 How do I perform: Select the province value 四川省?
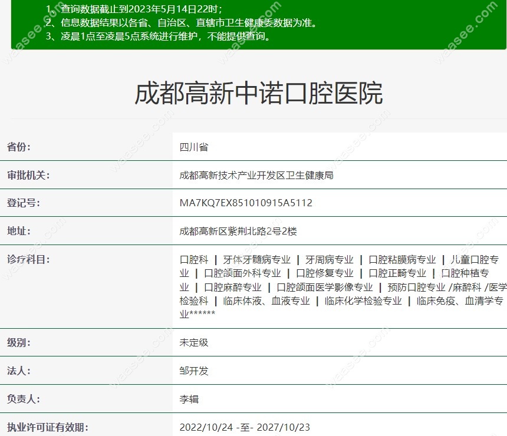194,147
